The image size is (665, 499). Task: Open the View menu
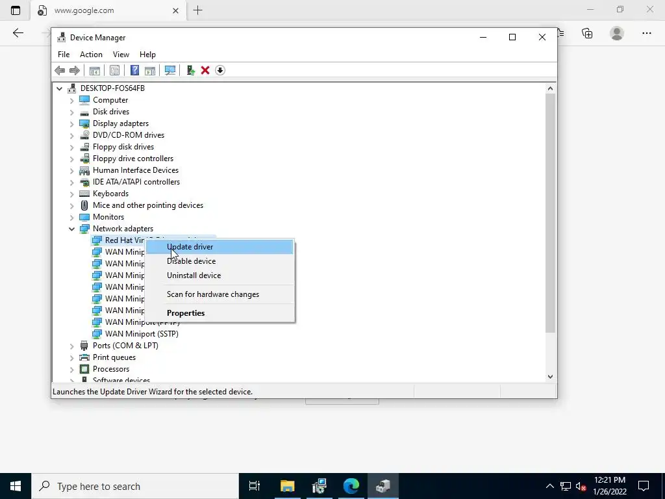tap(121, 55)
